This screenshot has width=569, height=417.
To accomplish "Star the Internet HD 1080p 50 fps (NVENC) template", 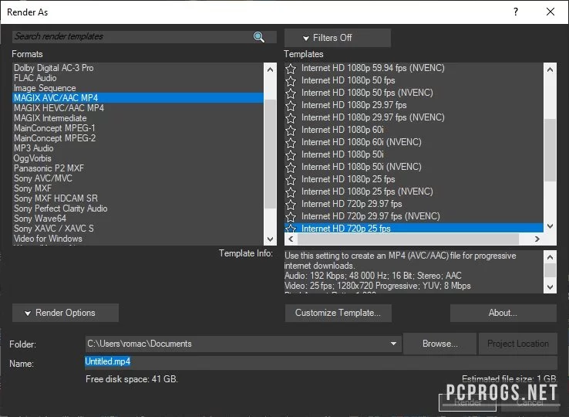I will pyautogui.click(x=291, y=93).
